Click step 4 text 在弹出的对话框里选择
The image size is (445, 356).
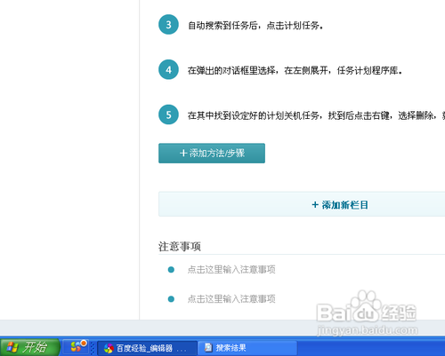[x=231, y=70]
